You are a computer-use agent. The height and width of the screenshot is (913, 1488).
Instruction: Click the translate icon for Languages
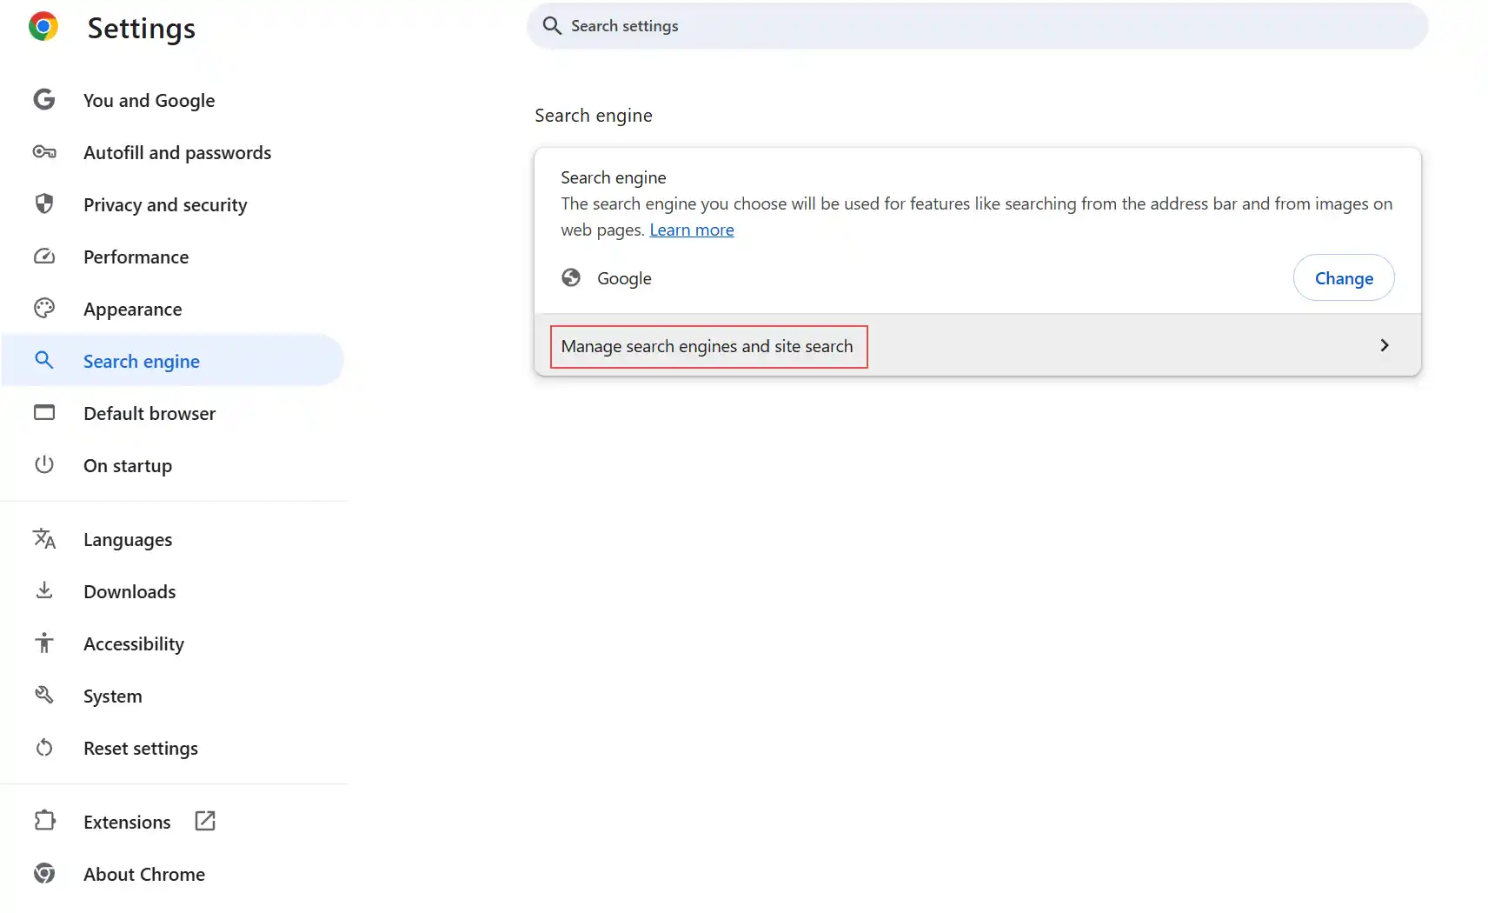click(x=44, y=539)
